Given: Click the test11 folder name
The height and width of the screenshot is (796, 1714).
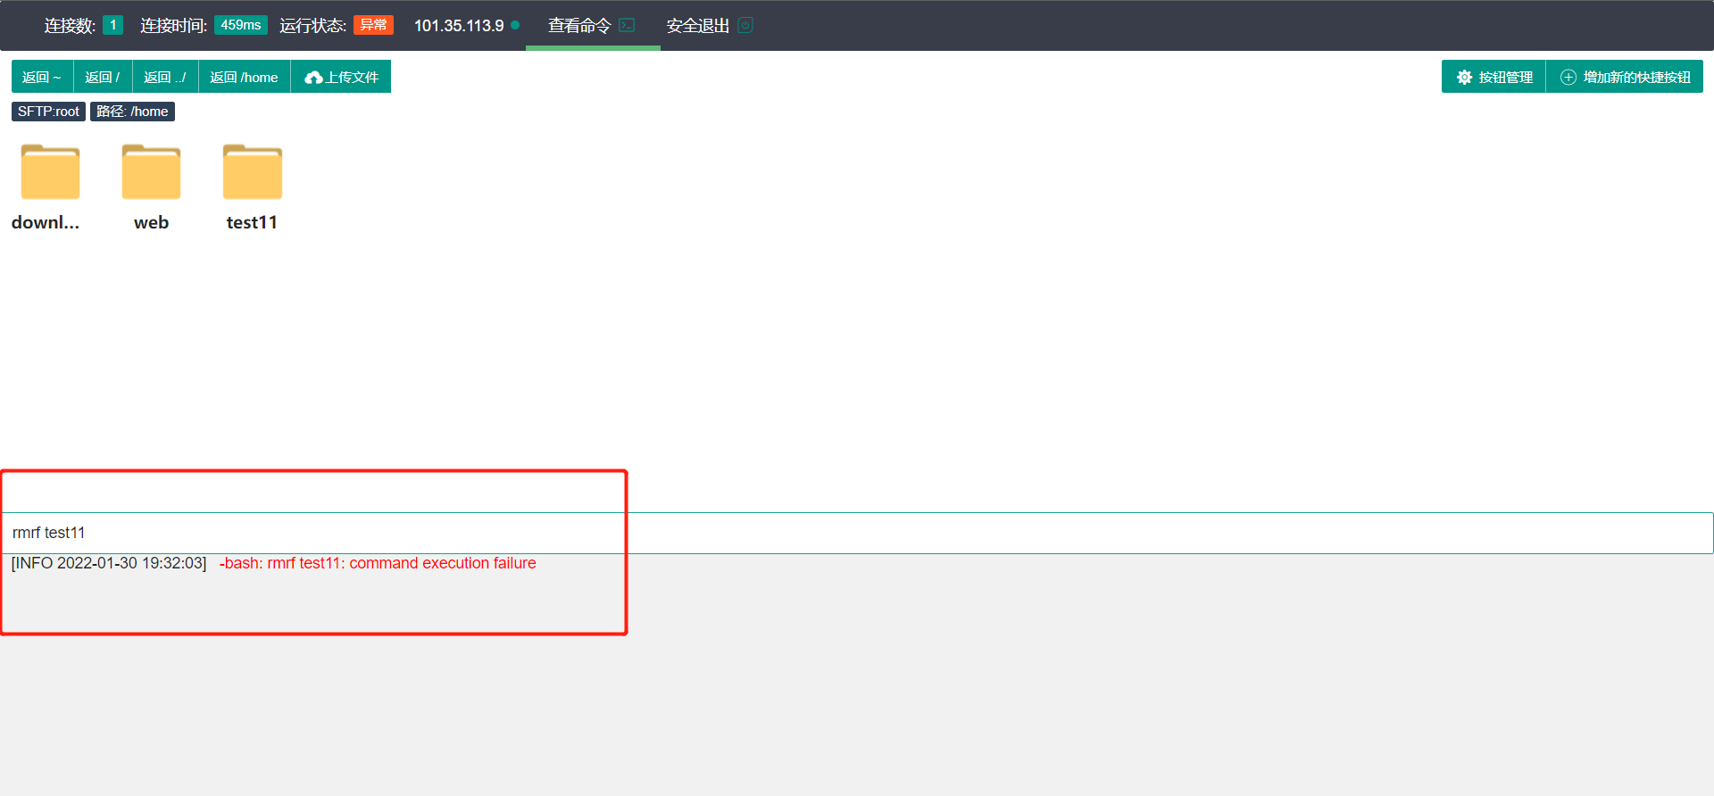Looking at the screenshot, I should click(x=252, y=222).
